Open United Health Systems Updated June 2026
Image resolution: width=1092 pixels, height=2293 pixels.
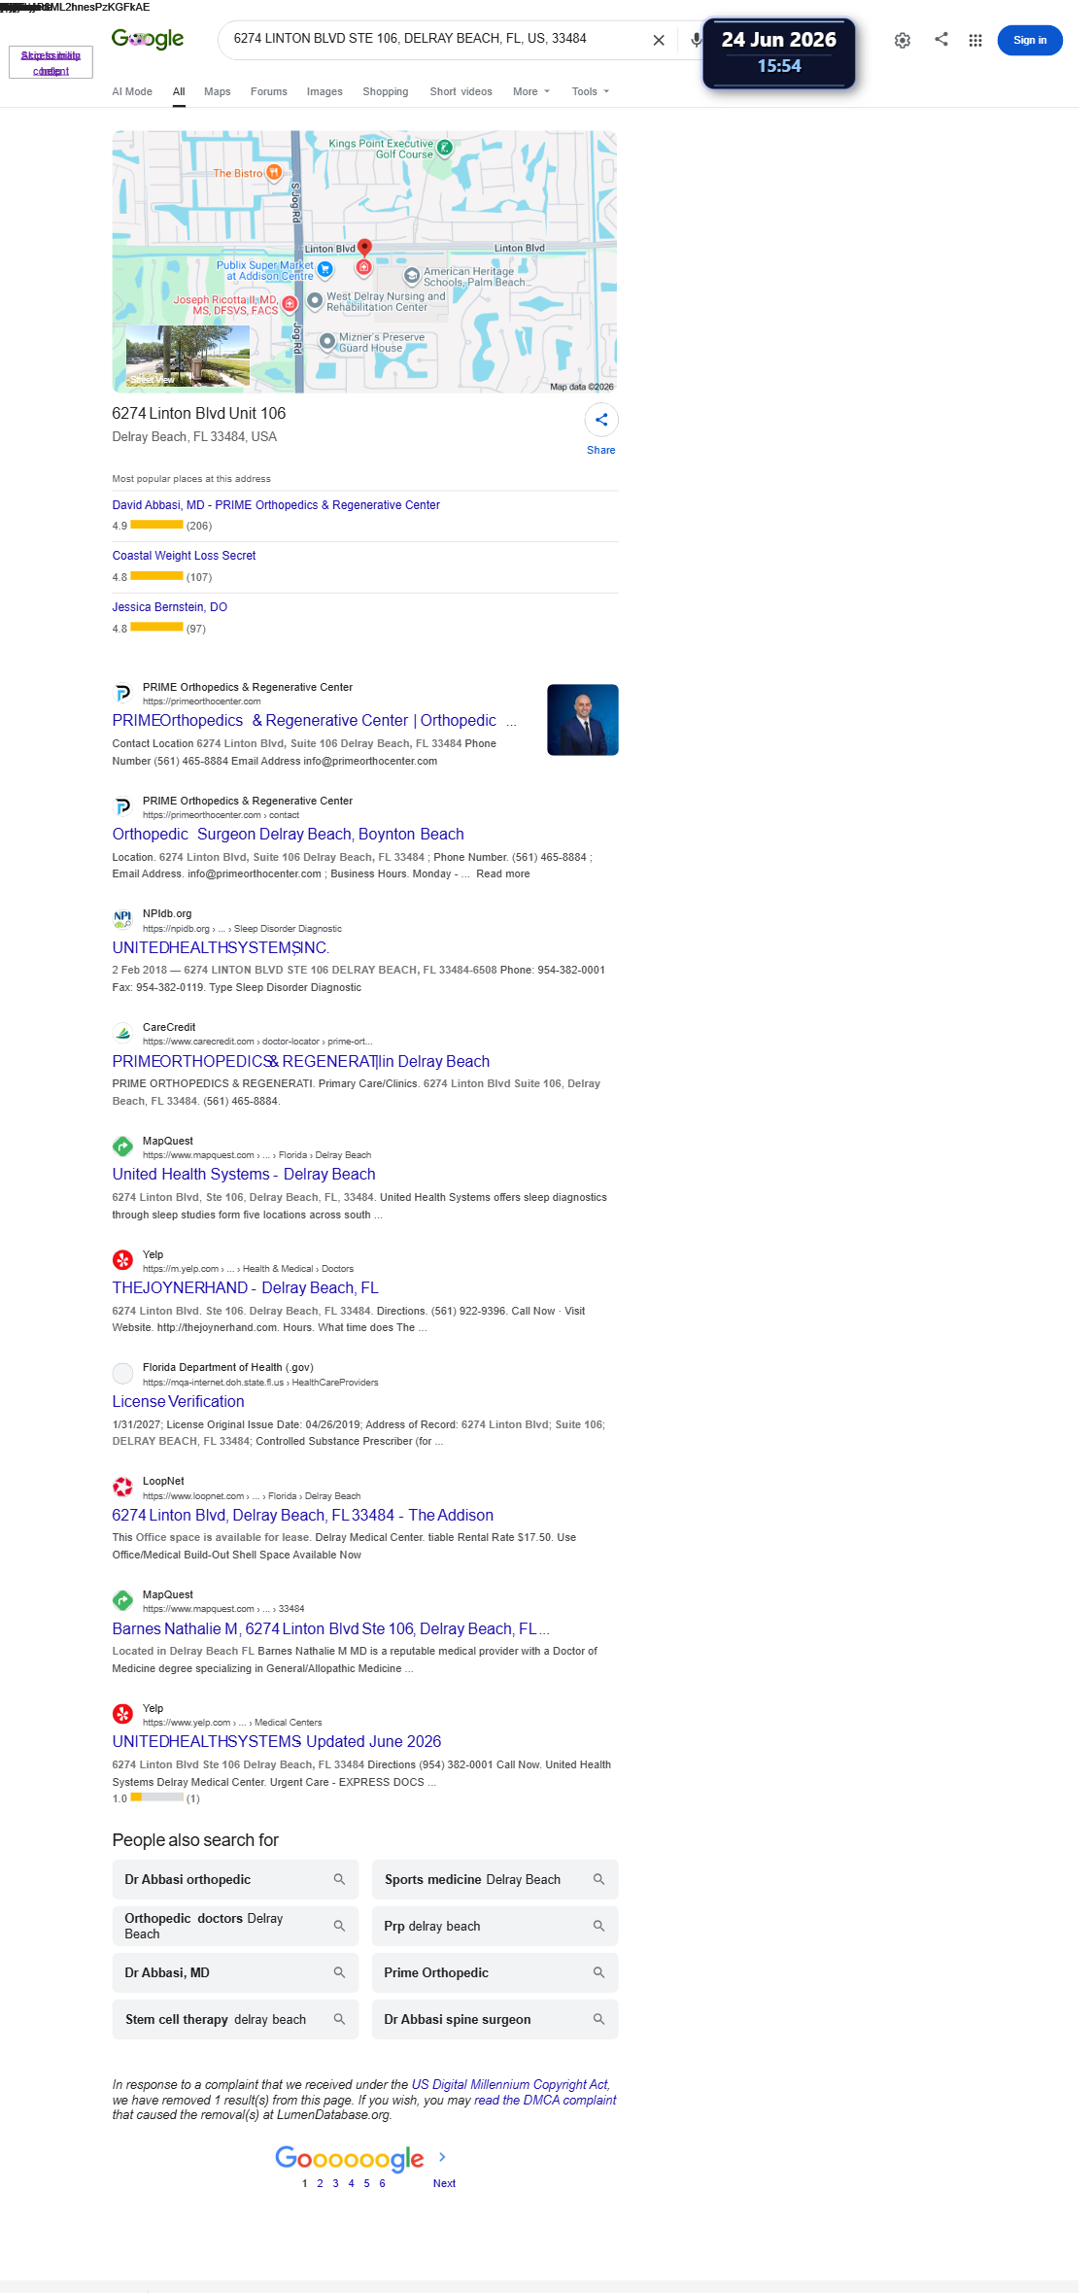coord(276,1742)
